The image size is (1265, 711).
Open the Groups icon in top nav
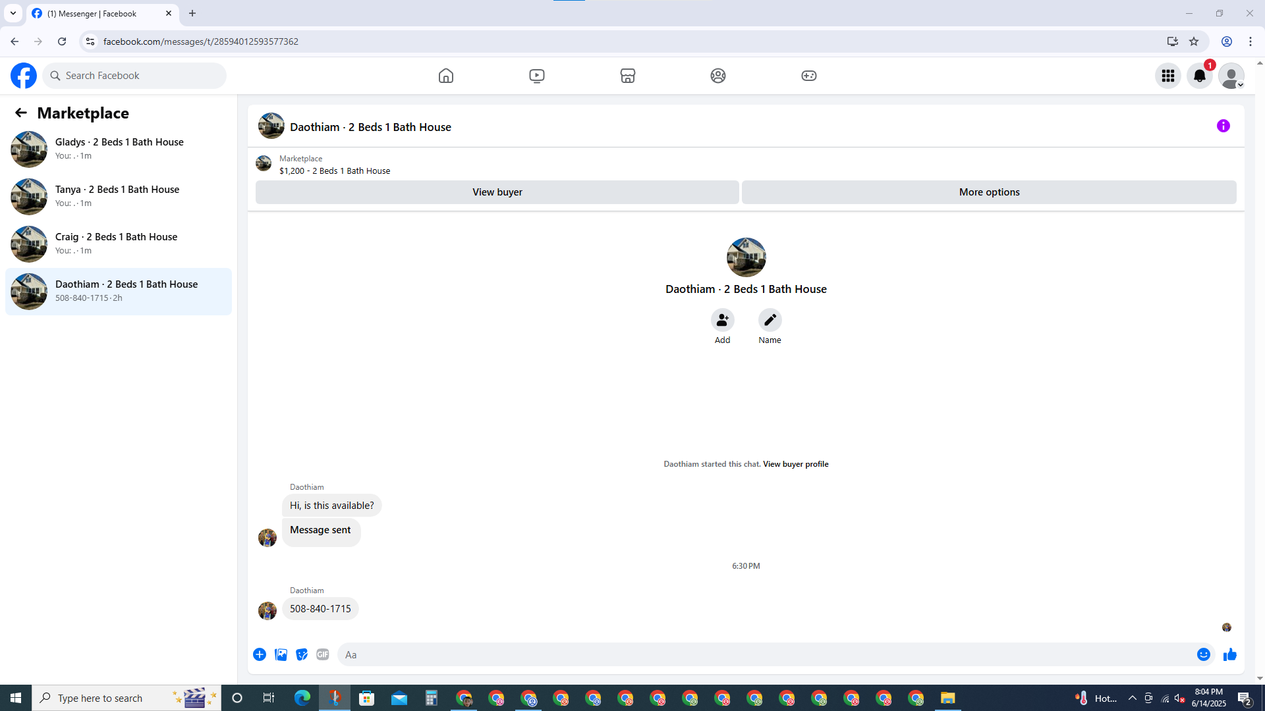click(718, 76)
